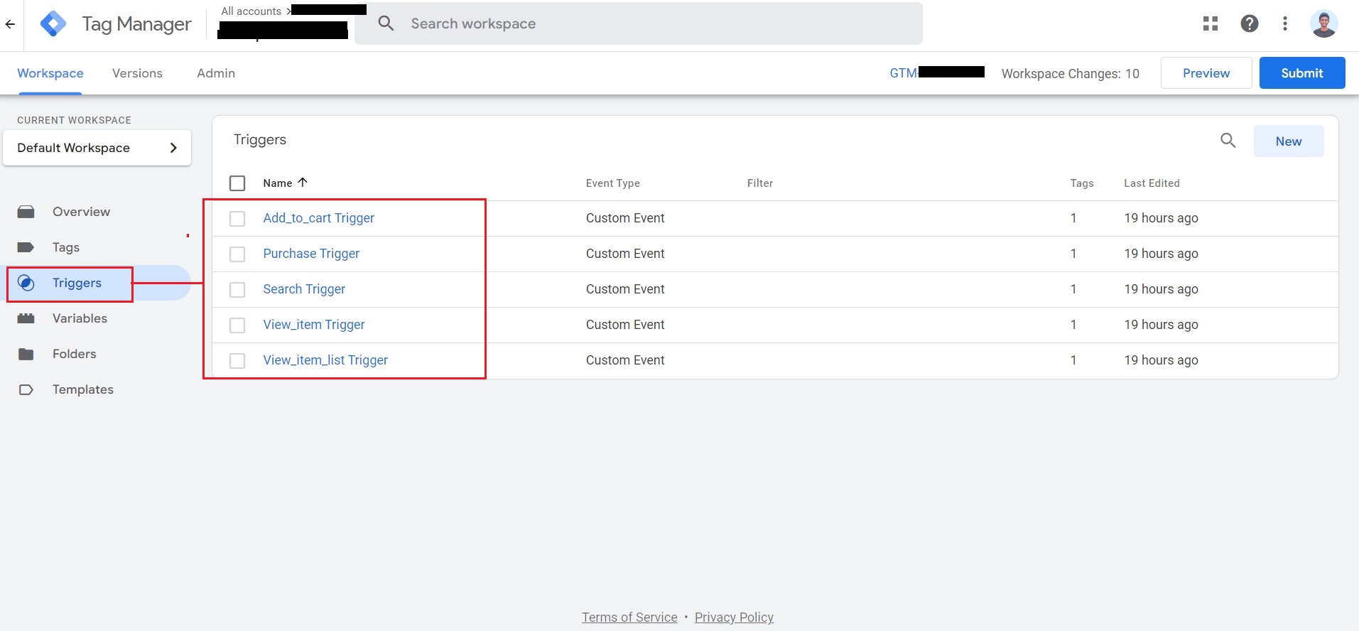The image size is (1359, 631).
Task: Click Custom Event in View_item_list Trigger row
Action: coord(625,360)
